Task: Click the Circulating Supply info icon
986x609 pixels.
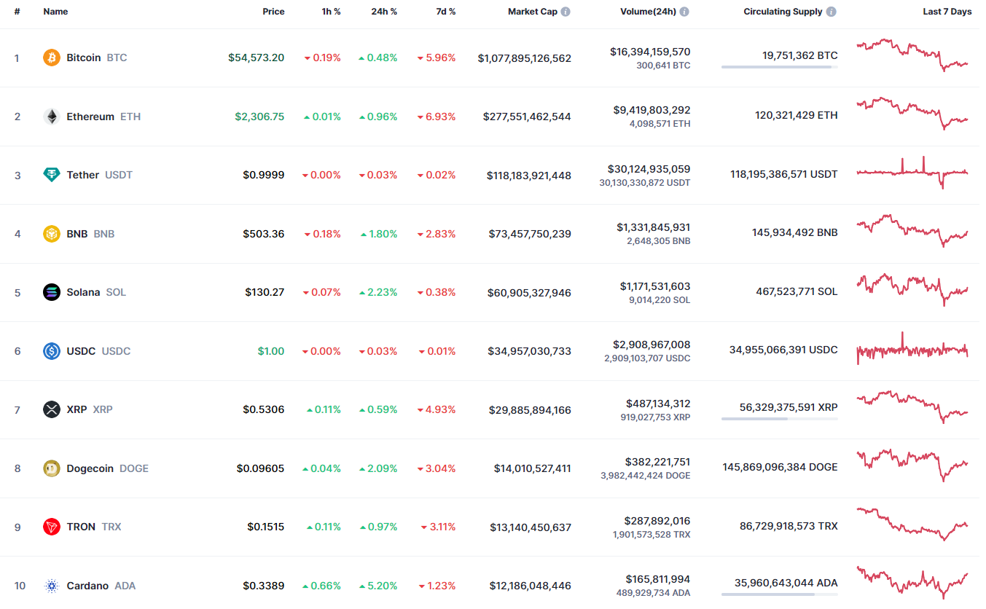Action: [x=832, y=12]
